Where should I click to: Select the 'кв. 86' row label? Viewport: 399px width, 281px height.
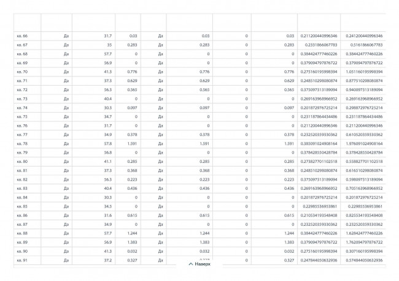22,215
